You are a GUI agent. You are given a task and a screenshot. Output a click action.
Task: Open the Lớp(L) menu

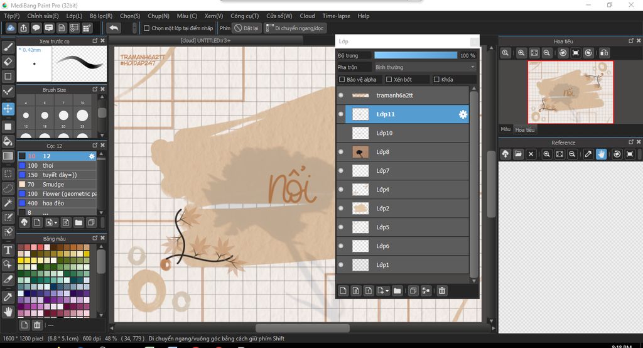74,16
